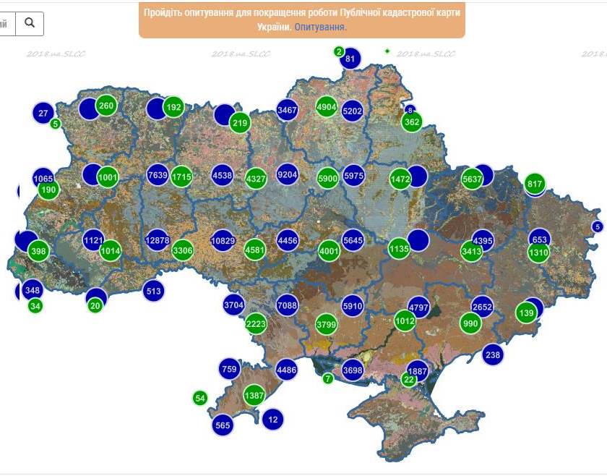The width and height of the screenshot is (607, 476).
Task: Select the green cluster showing 4904
Action: (326, 106)
